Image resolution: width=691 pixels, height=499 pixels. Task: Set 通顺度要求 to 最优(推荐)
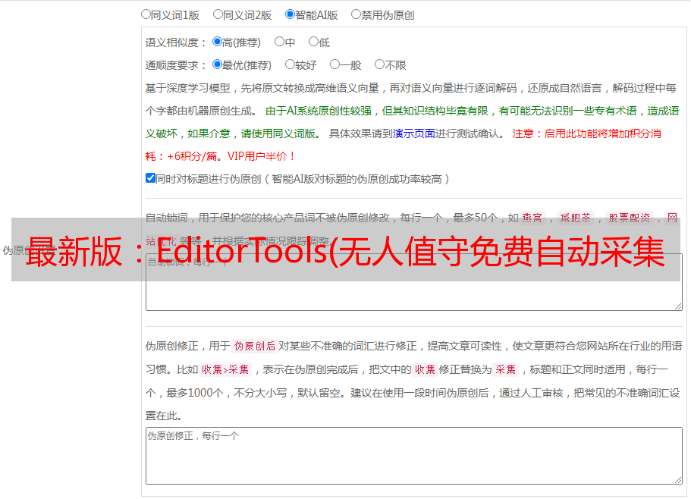coord(218,65)
